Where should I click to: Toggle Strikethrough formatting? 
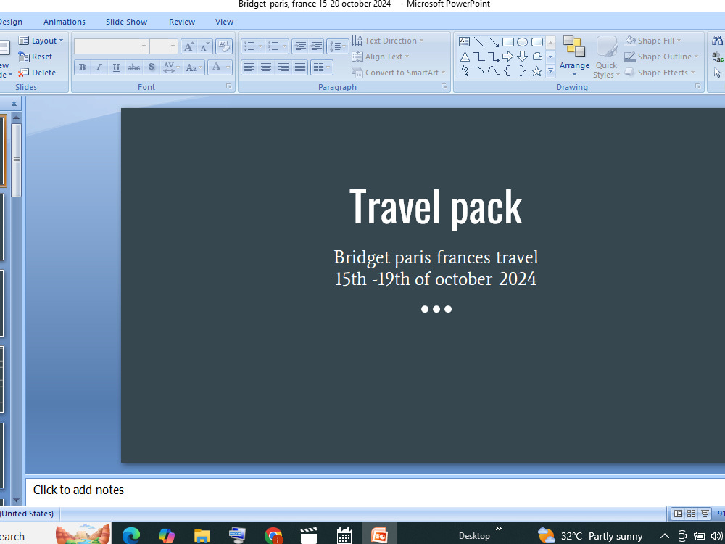(x=133, y=67)
